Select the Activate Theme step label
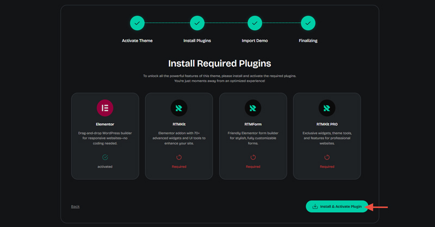Screen dimensions: 435x227 [x=137, y=41]
